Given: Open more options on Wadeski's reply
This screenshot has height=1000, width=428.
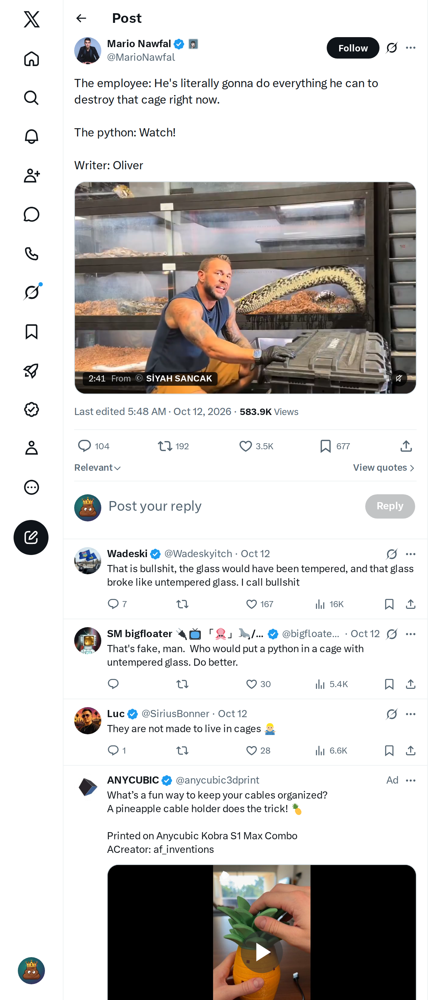Looking at the screenshot, I should tap(411, 554).
